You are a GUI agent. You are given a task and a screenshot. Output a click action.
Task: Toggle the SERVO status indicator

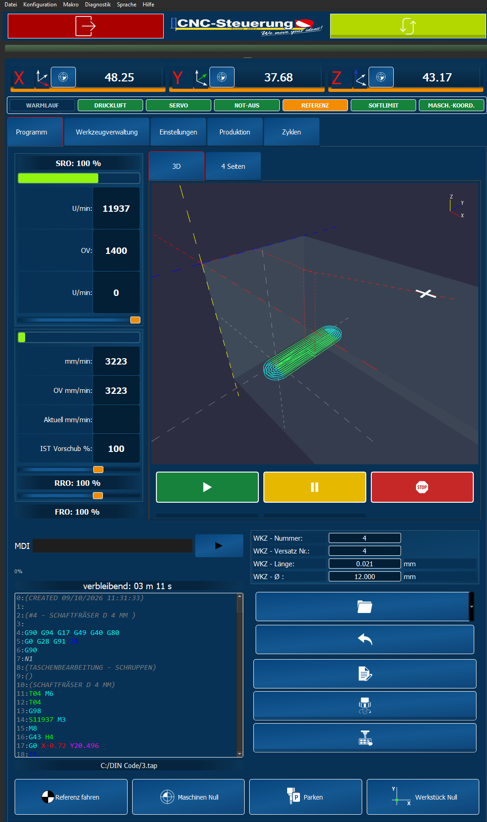click(178, 105)
